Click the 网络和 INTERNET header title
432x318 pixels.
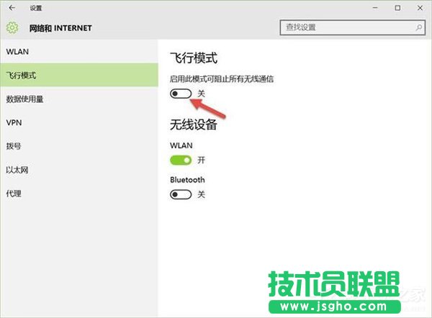pos(60,28)
